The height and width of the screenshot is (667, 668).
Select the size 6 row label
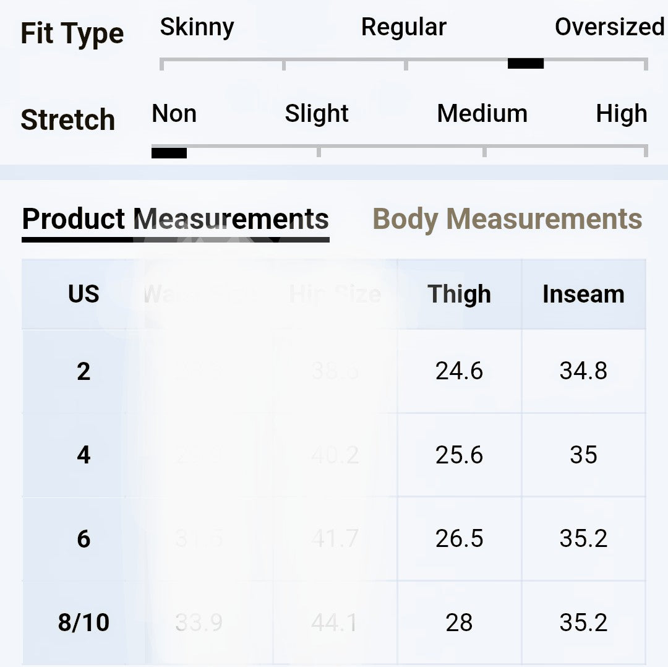83,539
